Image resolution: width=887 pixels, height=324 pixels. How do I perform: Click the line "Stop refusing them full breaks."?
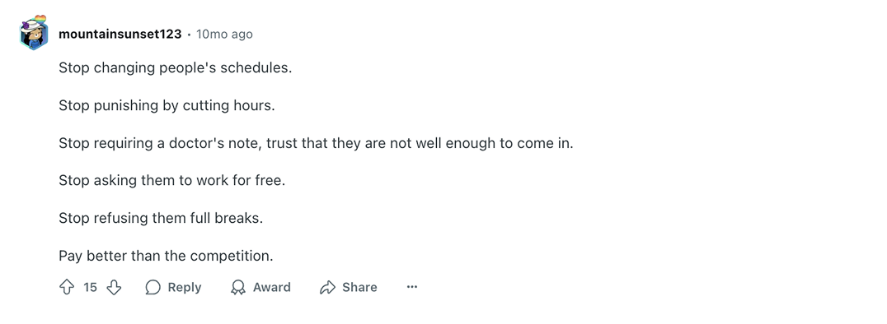click(161, 219)
